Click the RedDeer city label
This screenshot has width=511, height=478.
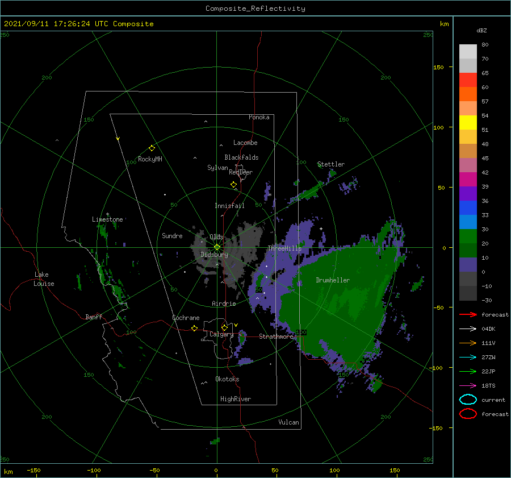click(x=241, y=172)
